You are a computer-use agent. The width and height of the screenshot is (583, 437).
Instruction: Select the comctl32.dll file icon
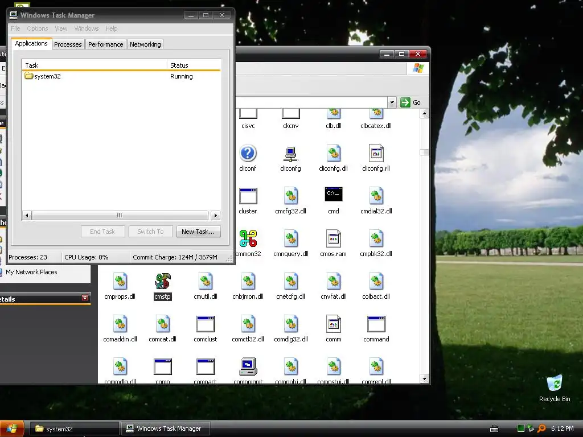pos(248,324)
